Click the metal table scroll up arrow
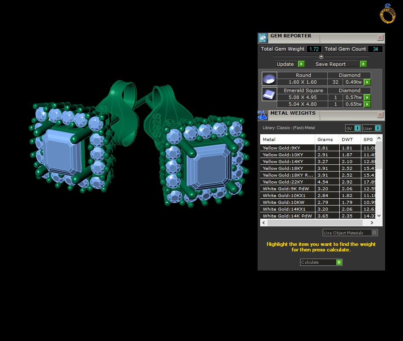Image resolution: width=403 pixels, height=341 pixels. (379, 138)
